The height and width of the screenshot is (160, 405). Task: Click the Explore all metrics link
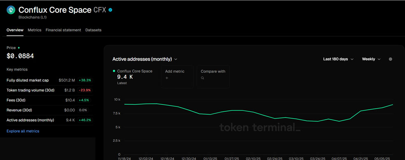(23, 131)
